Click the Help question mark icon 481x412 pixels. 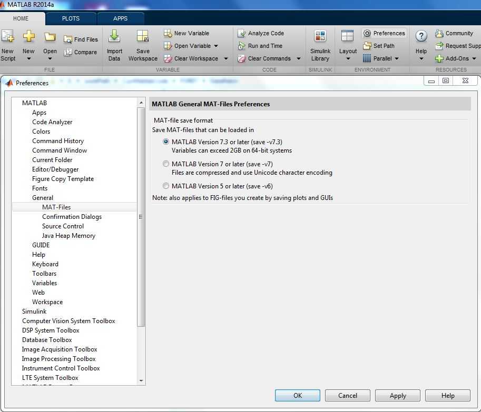[421, 36]
